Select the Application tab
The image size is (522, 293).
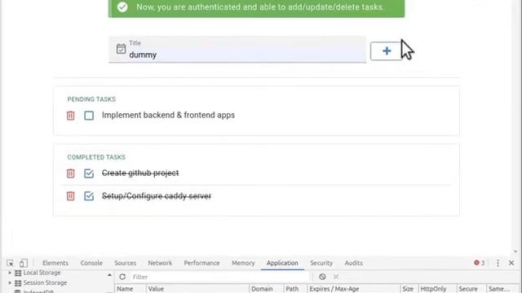click(x=282, y=263)
